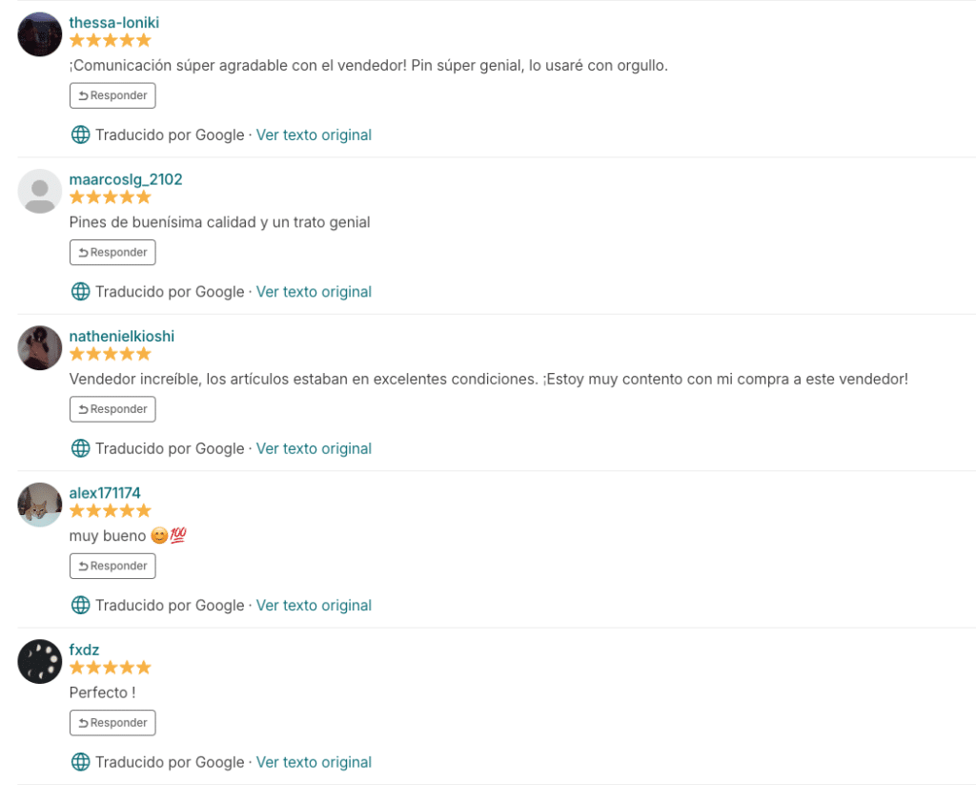Click 'Ver texto original' for maarcoslg_2102's review
Viewport: 976px width, 785px height.
314,292
